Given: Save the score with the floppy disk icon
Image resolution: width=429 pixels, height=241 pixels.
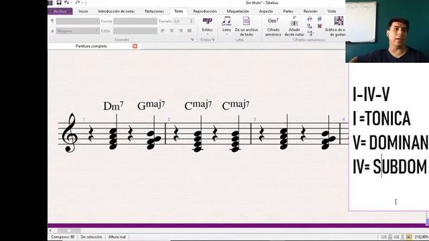Looking at the screenshot, I should tap(59, 3).
